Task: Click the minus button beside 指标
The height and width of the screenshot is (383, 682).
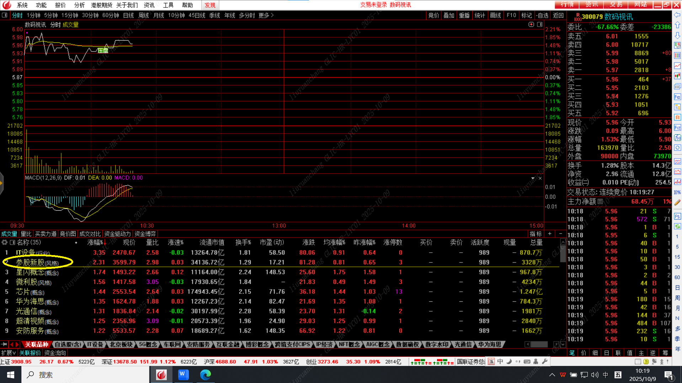Action: 560,234
